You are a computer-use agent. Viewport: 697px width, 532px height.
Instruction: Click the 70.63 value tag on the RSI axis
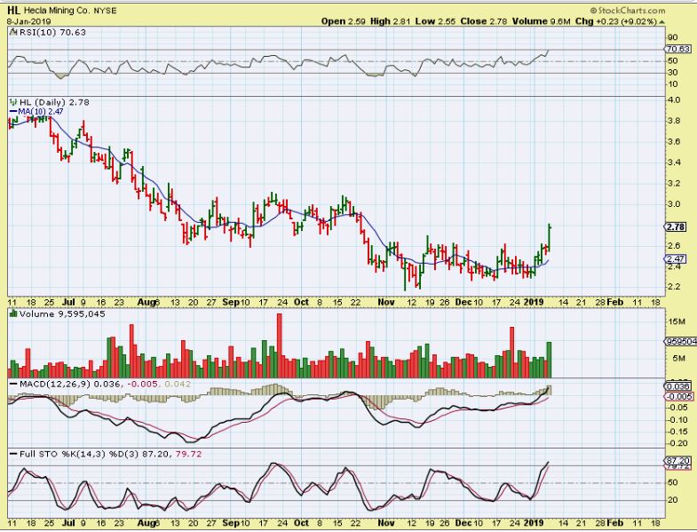point(678,49)
